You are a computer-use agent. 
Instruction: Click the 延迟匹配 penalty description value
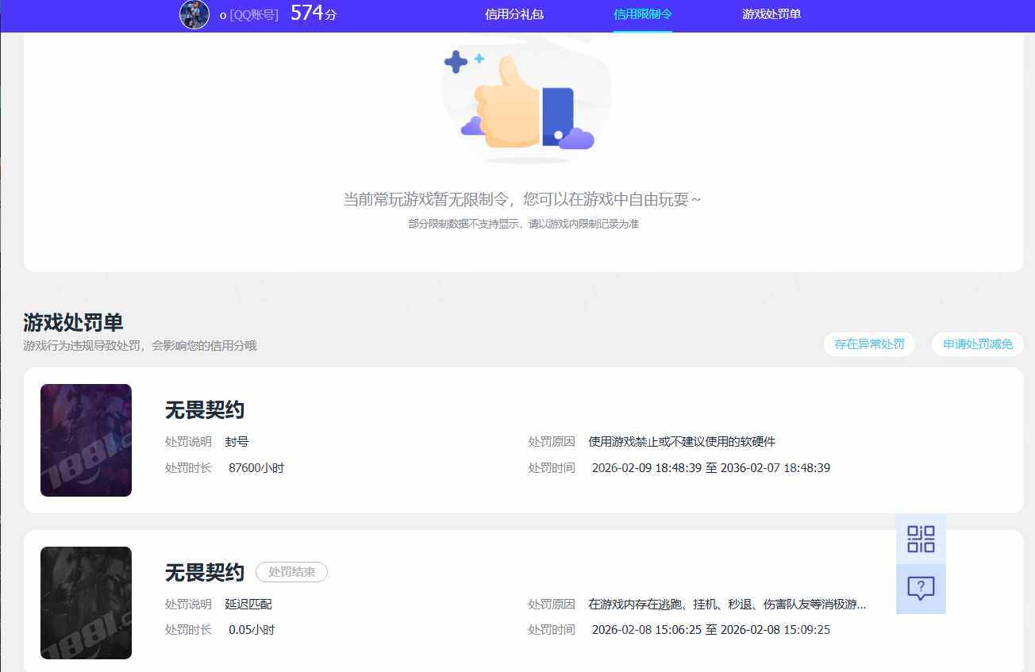click(248, 605)
